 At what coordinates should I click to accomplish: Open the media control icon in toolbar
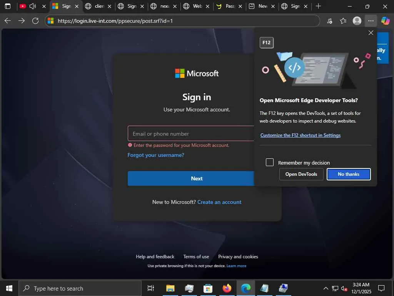[329, 21]
